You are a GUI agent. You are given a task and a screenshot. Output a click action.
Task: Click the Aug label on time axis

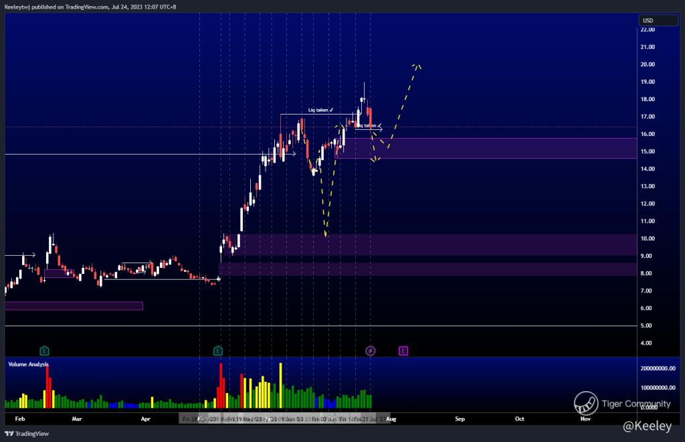point(391,419)
